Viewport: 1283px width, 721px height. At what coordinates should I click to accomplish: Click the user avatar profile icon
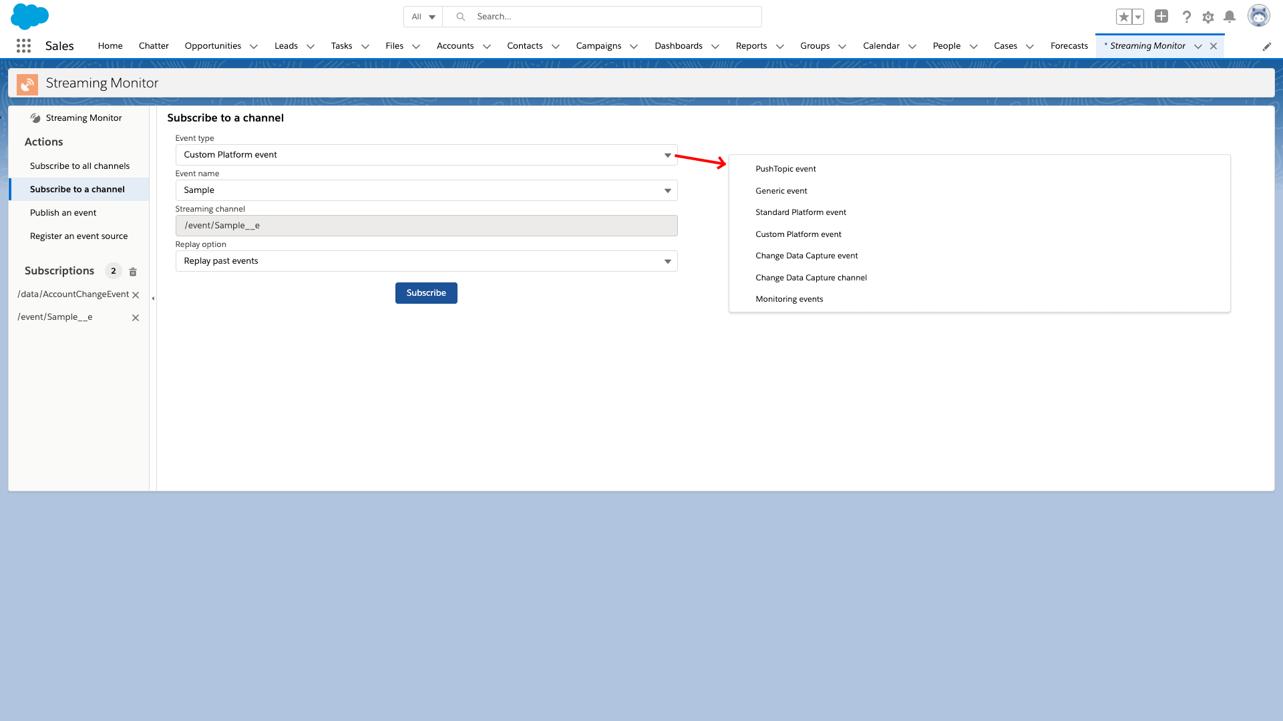pyautogui.click(x=1258, y=16)
